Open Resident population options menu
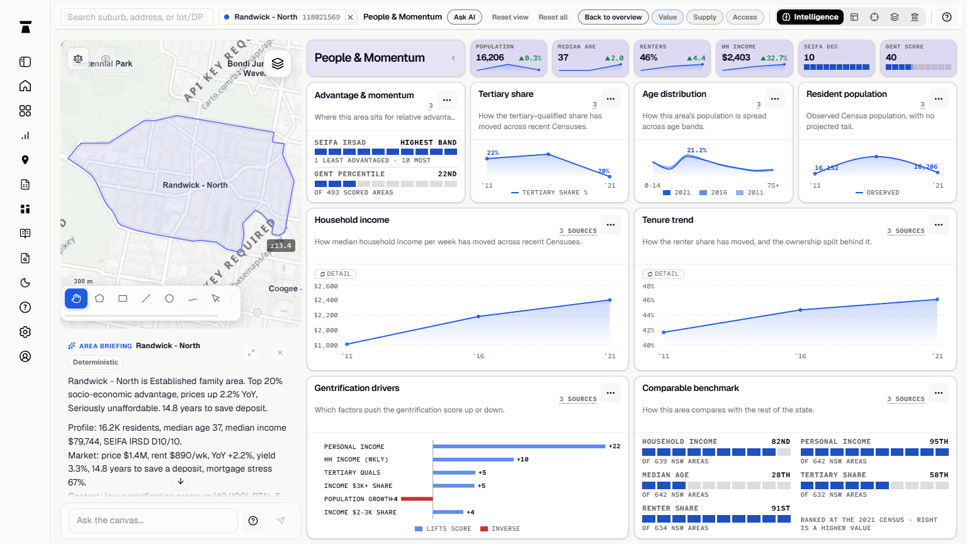Screen dimensions: 967x544 (939, 99)
